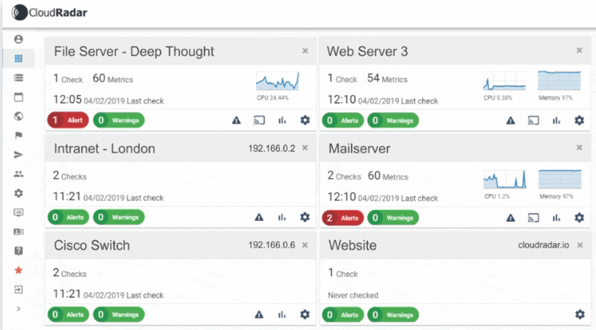This screenshot has width=596, height=330.
Task: Click the 0 Alerts badge on Web Server 3
Action: pyautogui.click(x=343, y=121)
